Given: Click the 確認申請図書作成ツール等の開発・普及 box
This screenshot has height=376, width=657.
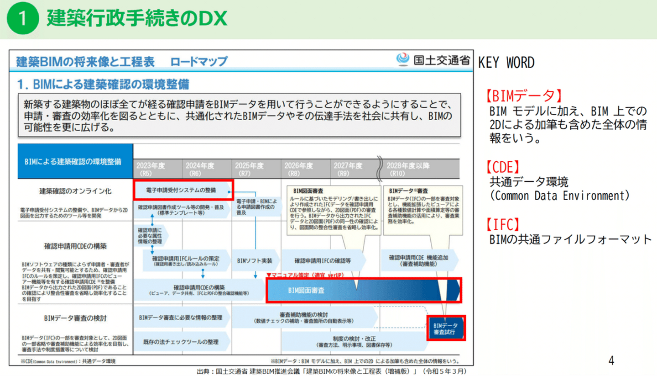Looking at the screenshot, I should [x=181, y=210].
